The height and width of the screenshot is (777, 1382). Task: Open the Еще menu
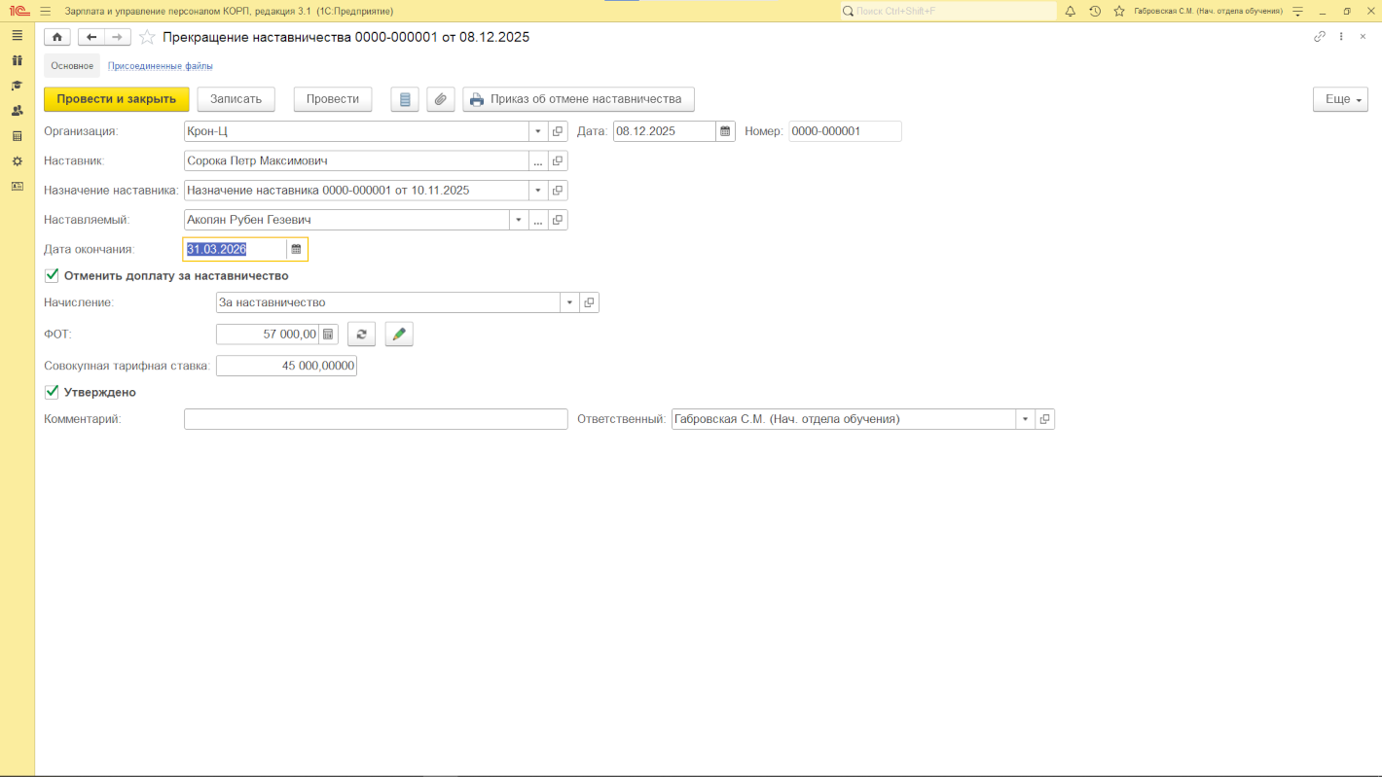(x=1340, y=99)
